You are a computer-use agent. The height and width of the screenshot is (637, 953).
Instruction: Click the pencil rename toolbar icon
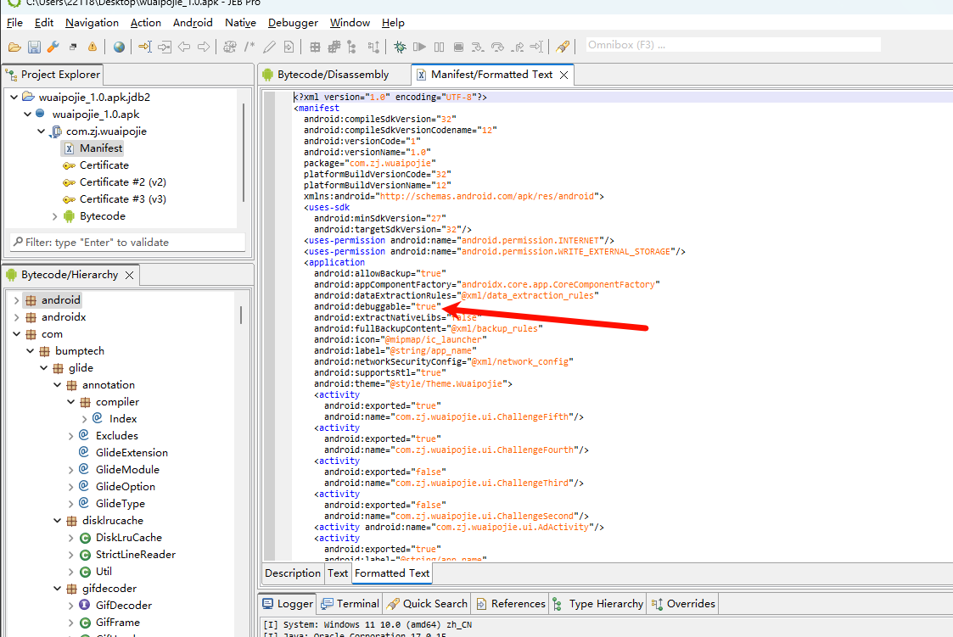tap(270, 47)
